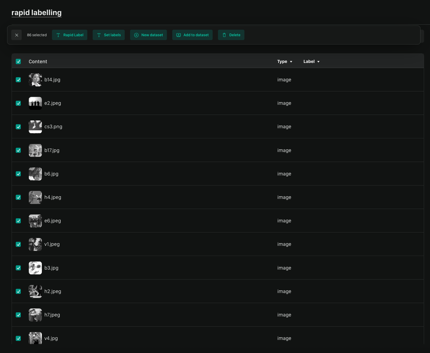Uncheck the b3.jpg row checkbox
Image resolution: width=430 pixels, height=353 pixels.
pyautogui.click(x=18, y=268)
